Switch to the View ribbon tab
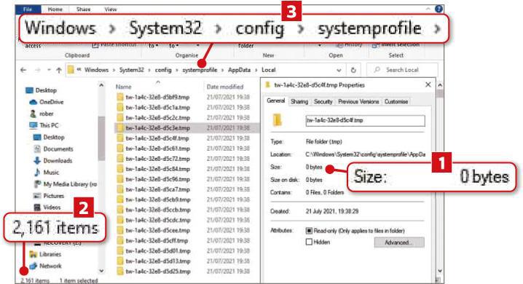The width and height of the screenshot is (523, 284). click(111, 9)
